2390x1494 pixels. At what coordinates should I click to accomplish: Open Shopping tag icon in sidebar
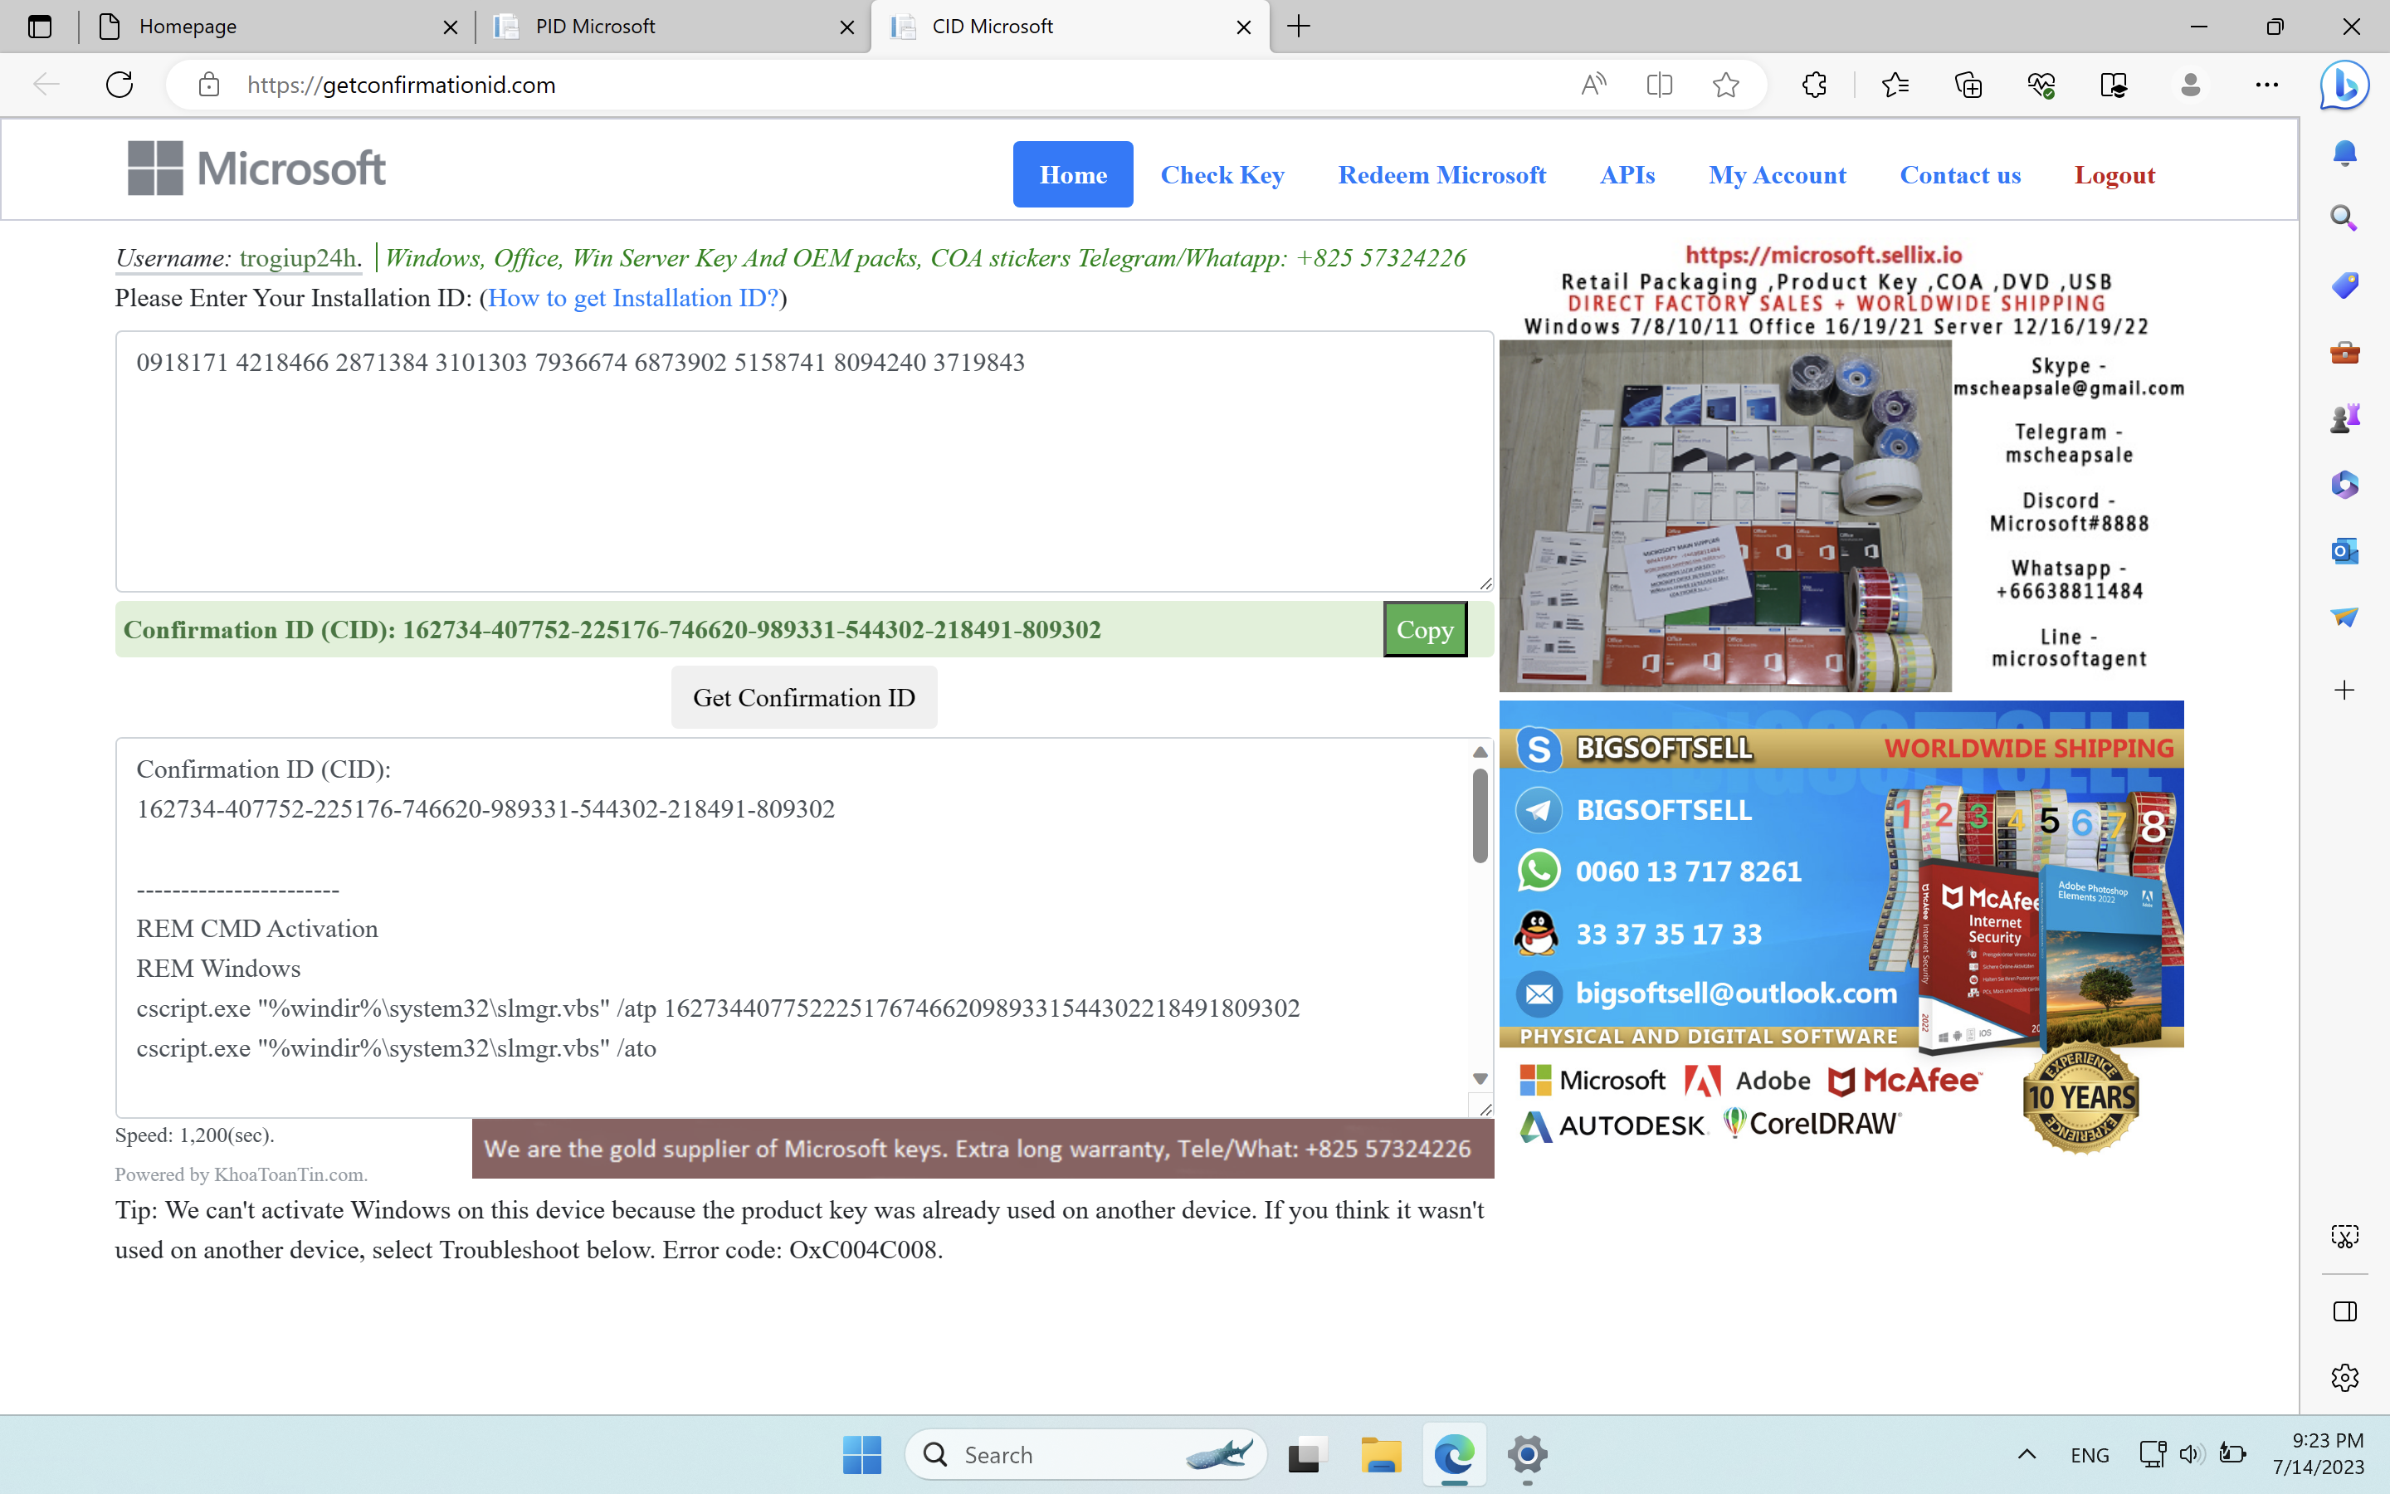click(x=2344, y=286)
